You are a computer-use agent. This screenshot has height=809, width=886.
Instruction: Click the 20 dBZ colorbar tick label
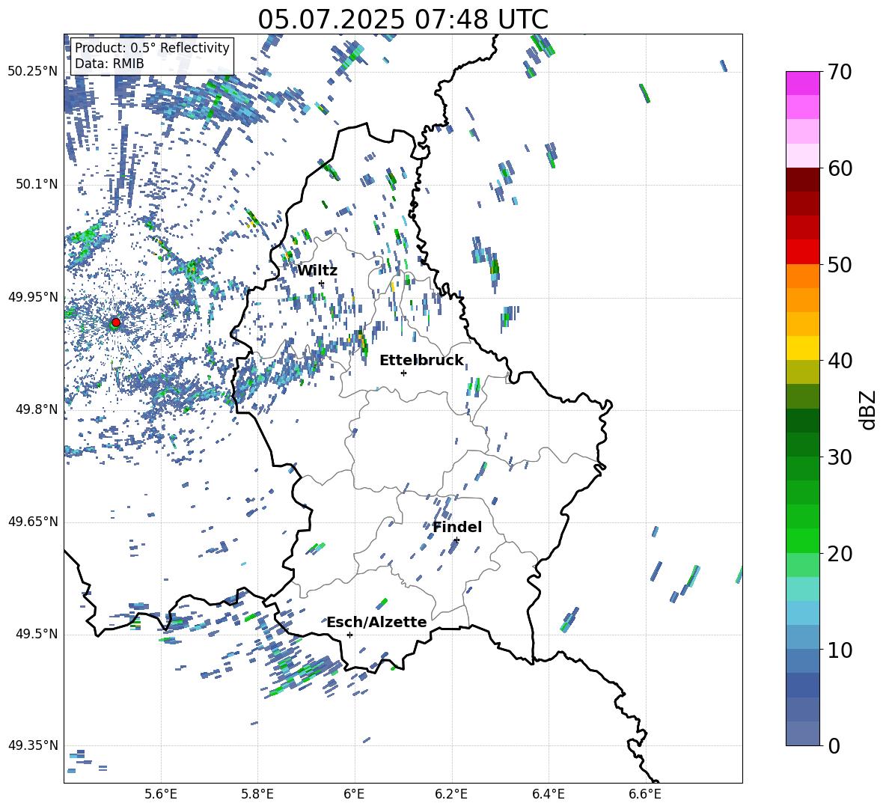(x=840, y=553)
